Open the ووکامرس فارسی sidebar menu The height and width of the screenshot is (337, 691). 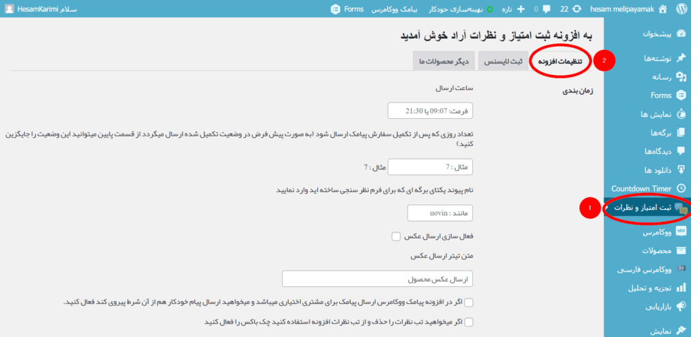click(x=647, y=269)
